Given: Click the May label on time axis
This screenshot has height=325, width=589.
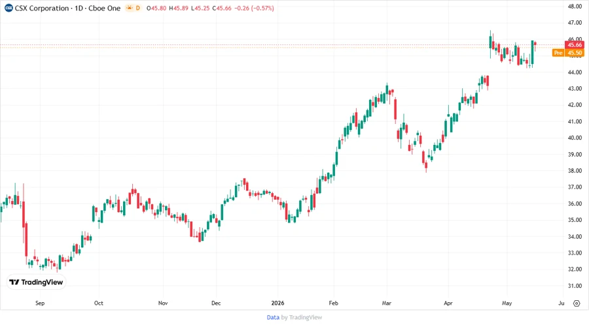Looking at the screenshot, I should pyautogui.click(x=507, y=303).
